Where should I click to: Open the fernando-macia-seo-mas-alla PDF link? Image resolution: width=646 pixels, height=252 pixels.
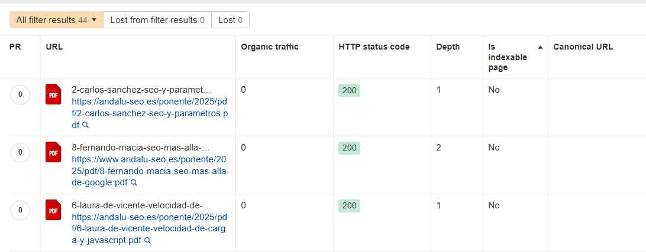point(150,165)
